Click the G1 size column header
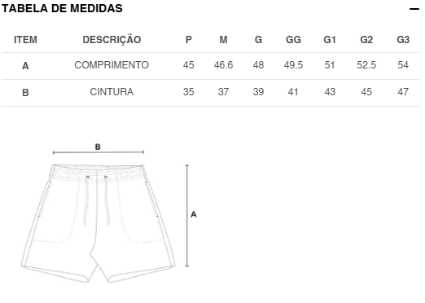This screenshot has height=303, width=425. click(330, 40)
